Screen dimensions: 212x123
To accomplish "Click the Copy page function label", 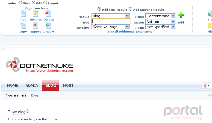I will tap(23, 31).
